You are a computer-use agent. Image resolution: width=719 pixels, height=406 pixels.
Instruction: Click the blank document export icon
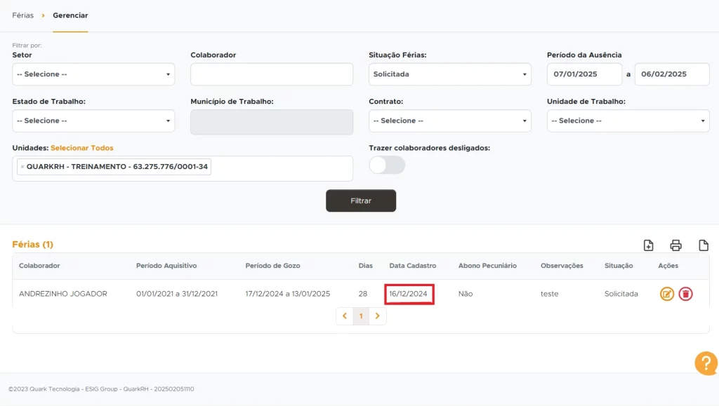point(703,245)
